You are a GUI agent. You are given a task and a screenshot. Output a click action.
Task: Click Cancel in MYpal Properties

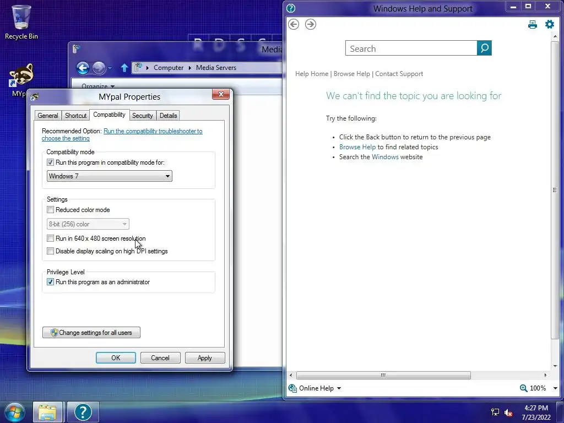160,357
